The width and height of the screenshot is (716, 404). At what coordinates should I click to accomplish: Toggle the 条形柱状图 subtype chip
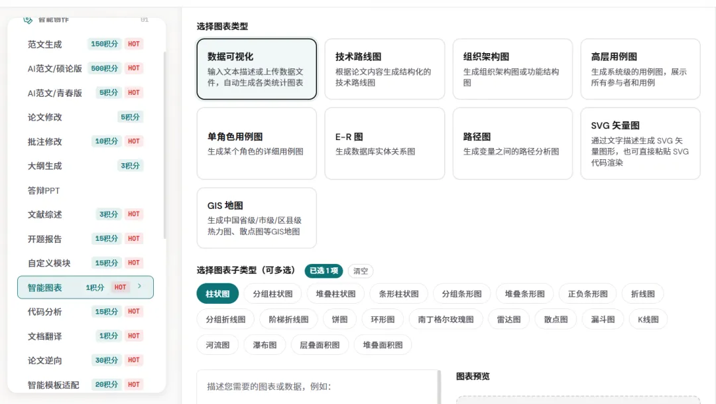click(398, 294)
